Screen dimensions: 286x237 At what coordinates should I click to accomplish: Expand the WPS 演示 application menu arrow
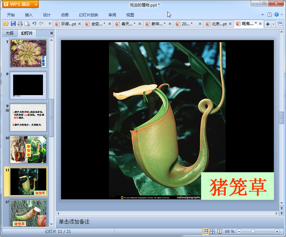point(36,4)
